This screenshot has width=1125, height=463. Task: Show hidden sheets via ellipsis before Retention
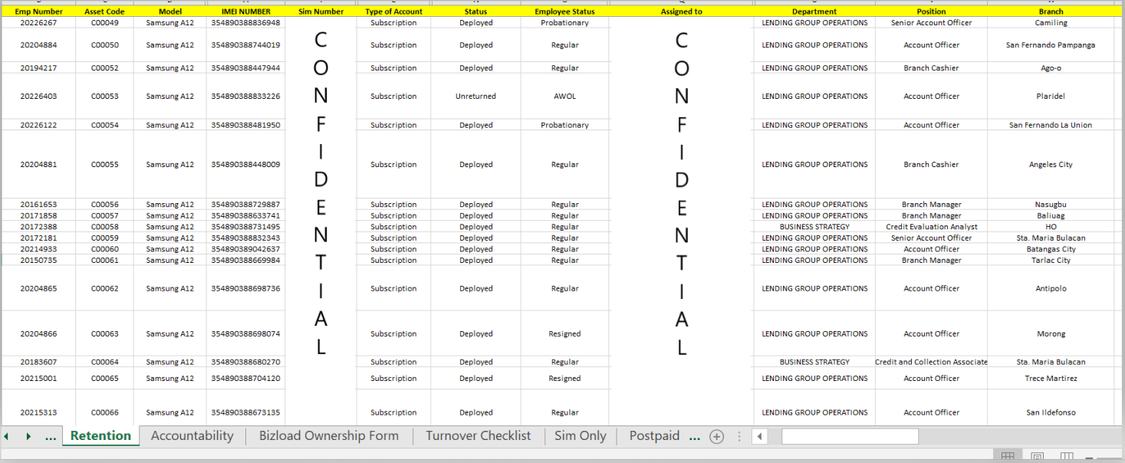click(51, 437)
